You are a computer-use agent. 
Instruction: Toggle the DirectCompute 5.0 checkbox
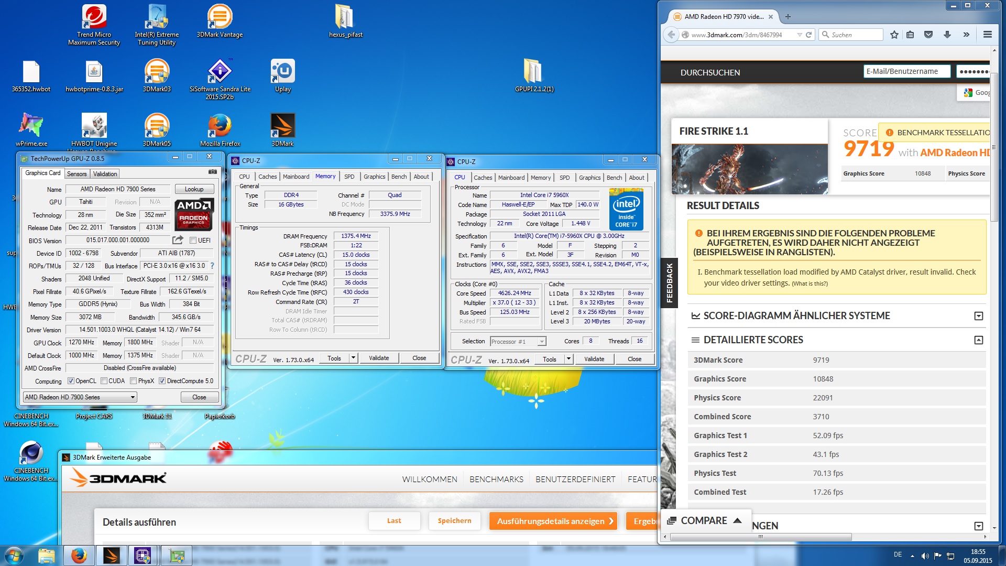tap(162, 381)
